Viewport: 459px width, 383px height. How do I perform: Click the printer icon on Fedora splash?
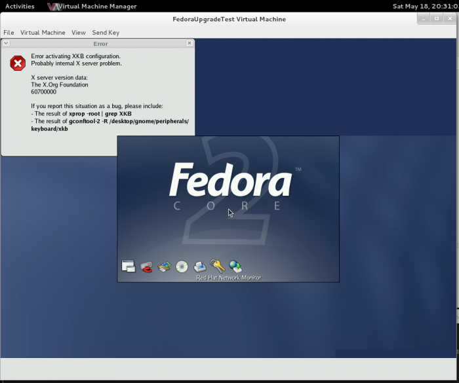coord(200,266)
